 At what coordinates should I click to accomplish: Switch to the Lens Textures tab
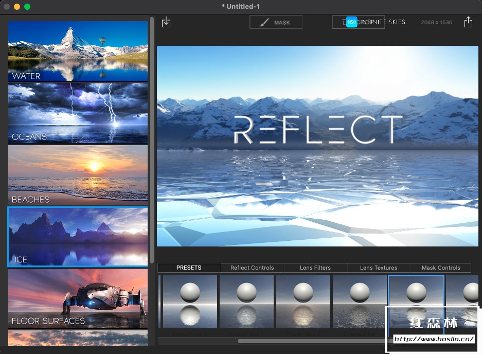(x=379, y=268)
